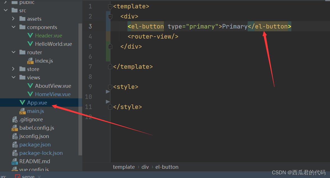Collapse the router folder chevron
The width and height of the screenshot is (330, 178).
[x=13, y=52]
